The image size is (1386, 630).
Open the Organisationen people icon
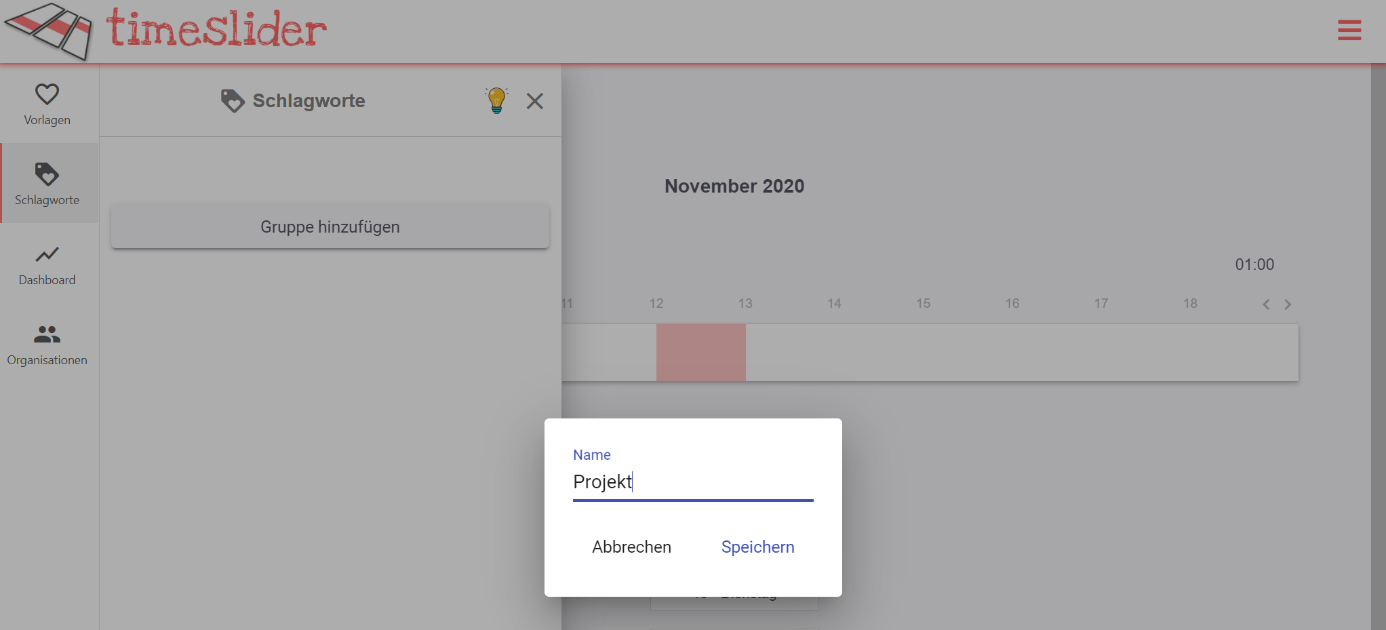click(47, 334)
